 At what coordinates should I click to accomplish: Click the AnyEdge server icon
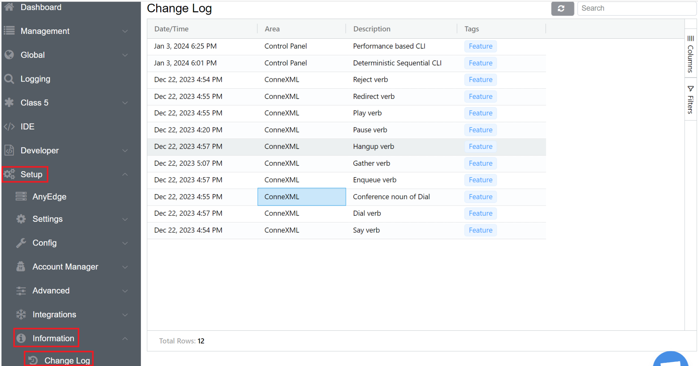click(21, 197)
